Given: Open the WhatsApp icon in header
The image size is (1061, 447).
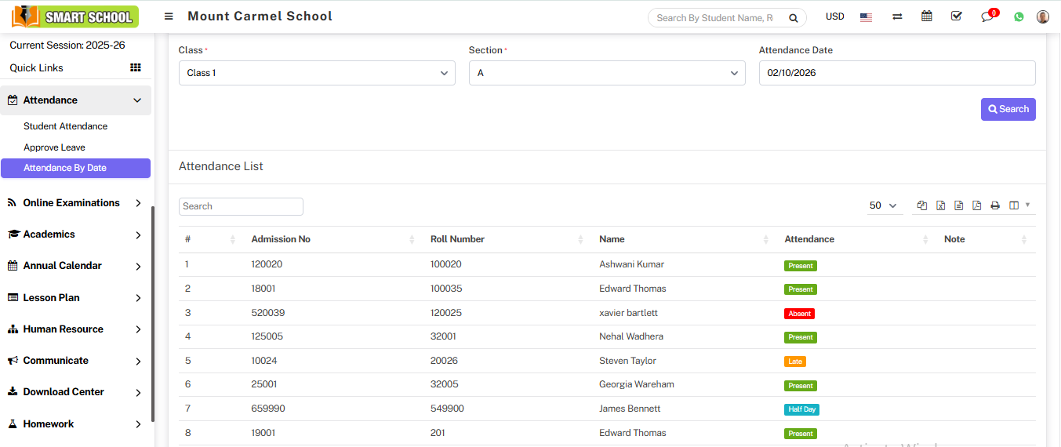Looking at the screenshot, I should [x=1019, y=16].
